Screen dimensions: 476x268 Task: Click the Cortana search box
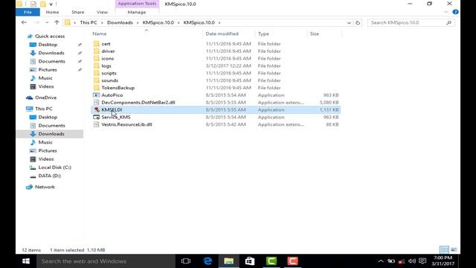(106, 261)
